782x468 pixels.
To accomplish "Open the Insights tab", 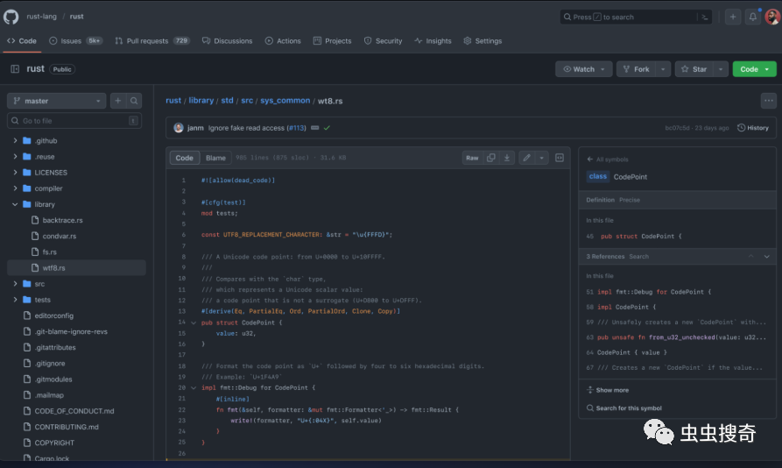I will pyautogui.click(x=433, y=41).
